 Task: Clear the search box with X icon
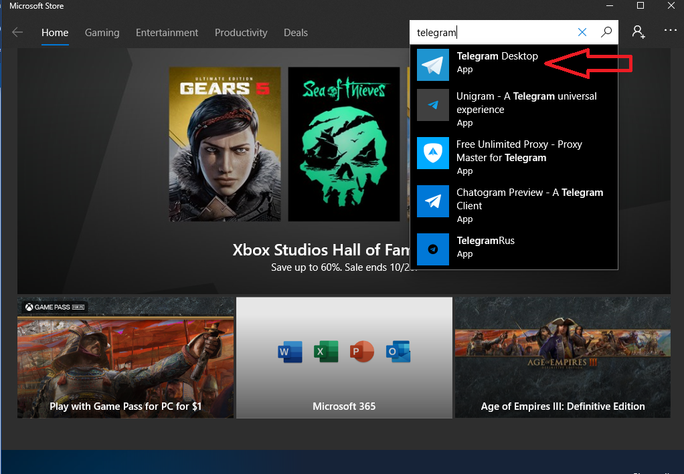582,32
